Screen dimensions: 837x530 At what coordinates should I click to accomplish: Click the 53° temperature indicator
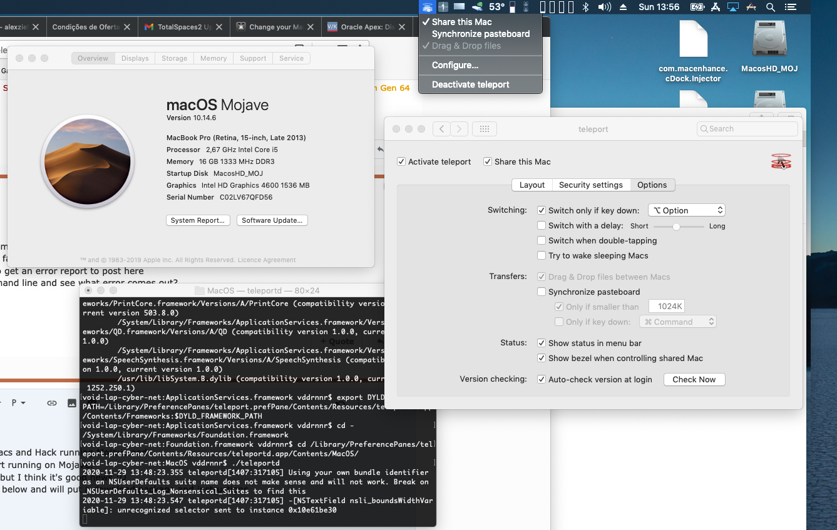(496, 7)
